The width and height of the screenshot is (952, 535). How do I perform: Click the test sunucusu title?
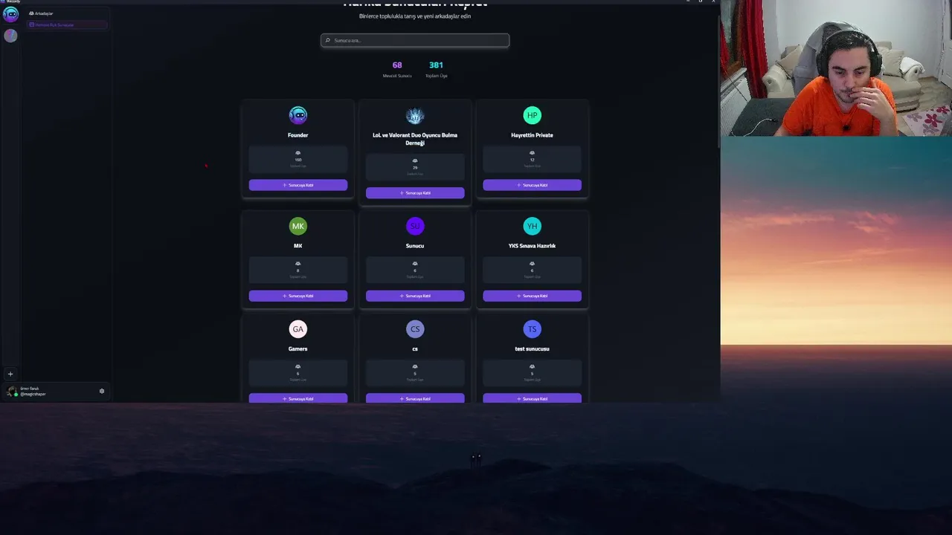(532, 348)
